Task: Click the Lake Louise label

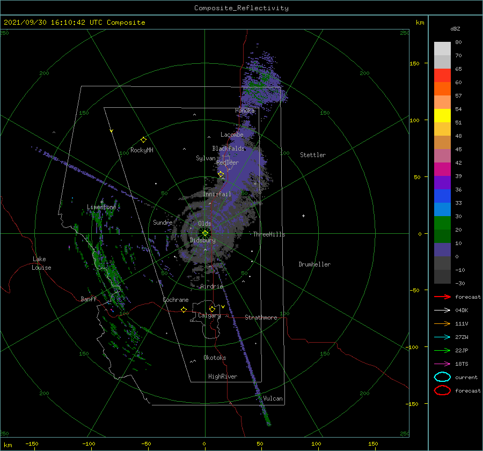Action: pyautogui.click(x=41, y=263)
